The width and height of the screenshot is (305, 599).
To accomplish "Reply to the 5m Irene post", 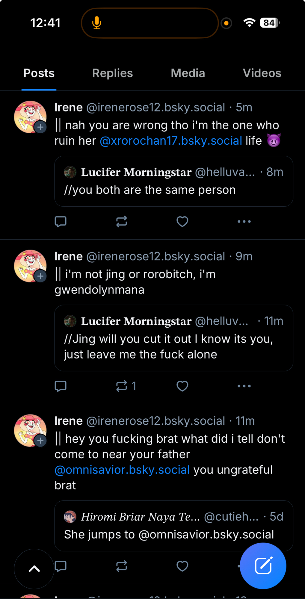I will (x=61, y=222).
